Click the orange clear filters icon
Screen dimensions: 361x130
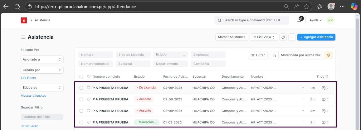pyautogui.click(x=328, y=55)
